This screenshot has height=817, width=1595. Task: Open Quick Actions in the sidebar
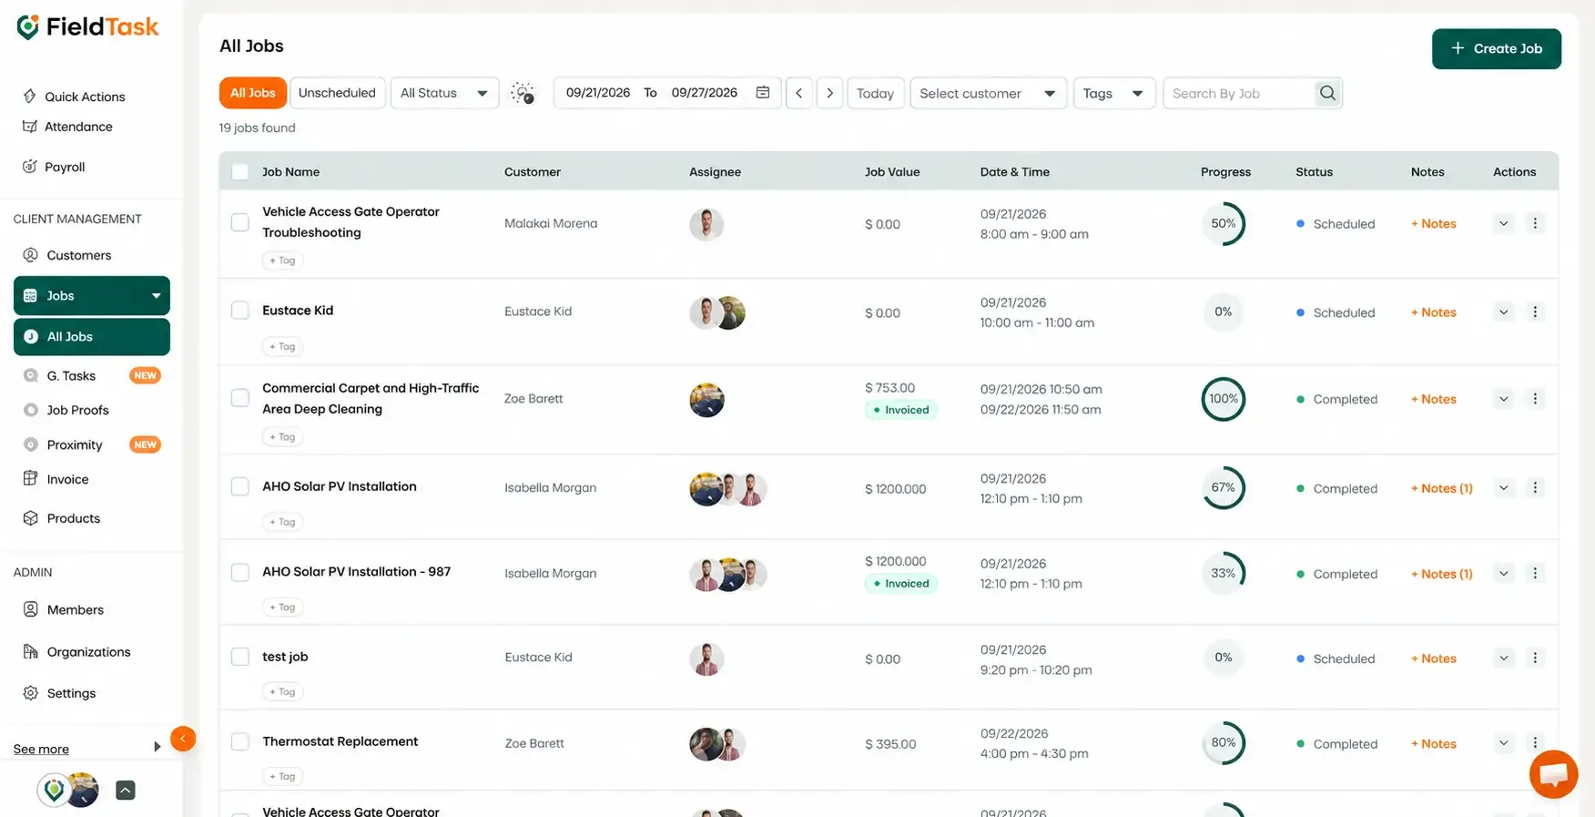point(75,97)
